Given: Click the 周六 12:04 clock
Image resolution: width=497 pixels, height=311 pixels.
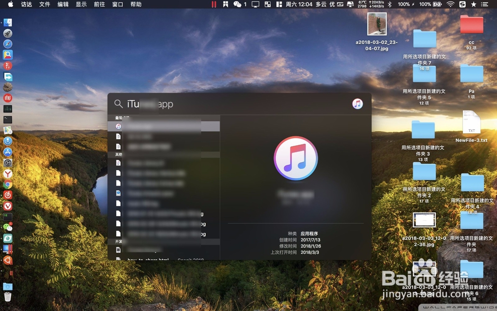Looking at the screenshot, I should pos(299,4).
